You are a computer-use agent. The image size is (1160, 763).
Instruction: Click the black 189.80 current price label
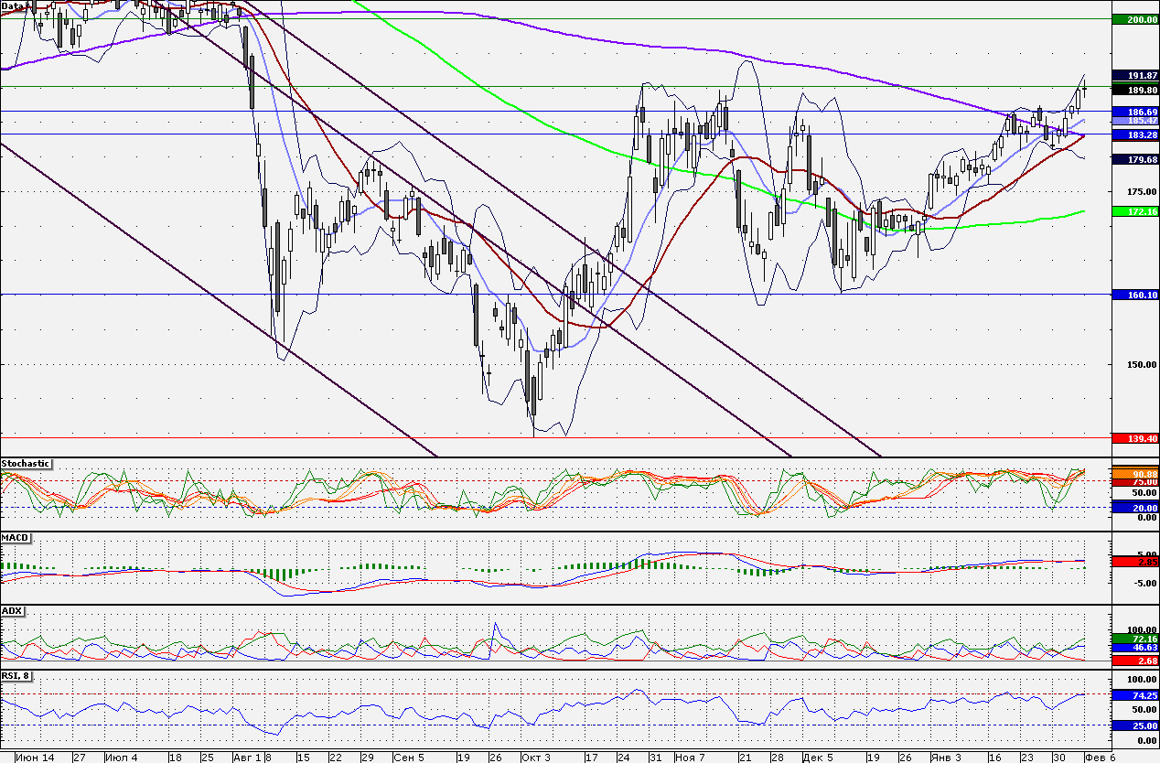1133,90
